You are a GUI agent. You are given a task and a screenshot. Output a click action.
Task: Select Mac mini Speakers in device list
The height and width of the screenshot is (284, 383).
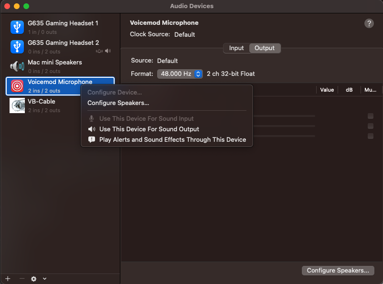(60, 66)
